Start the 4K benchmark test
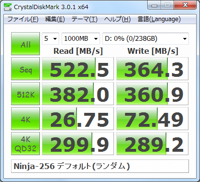Image resolution: width=200 pixels, height=182 pixels. pos(25,119)
